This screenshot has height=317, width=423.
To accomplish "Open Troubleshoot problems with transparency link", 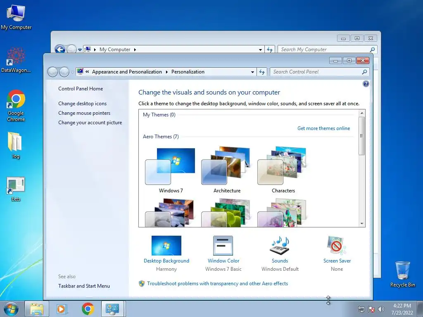I will tap(217, 284).
